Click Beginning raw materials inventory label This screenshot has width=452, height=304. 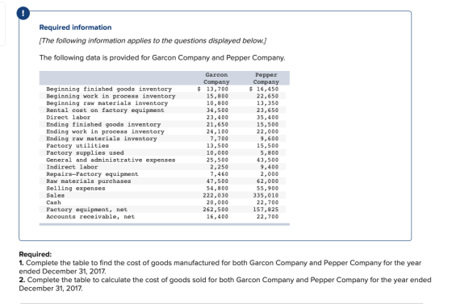[x=107, y=103]
